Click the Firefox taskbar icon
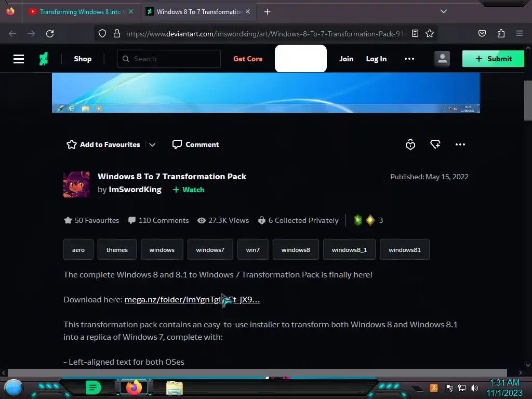The width and height of the screenshot is (532, 399). click(x=134, y=388)
